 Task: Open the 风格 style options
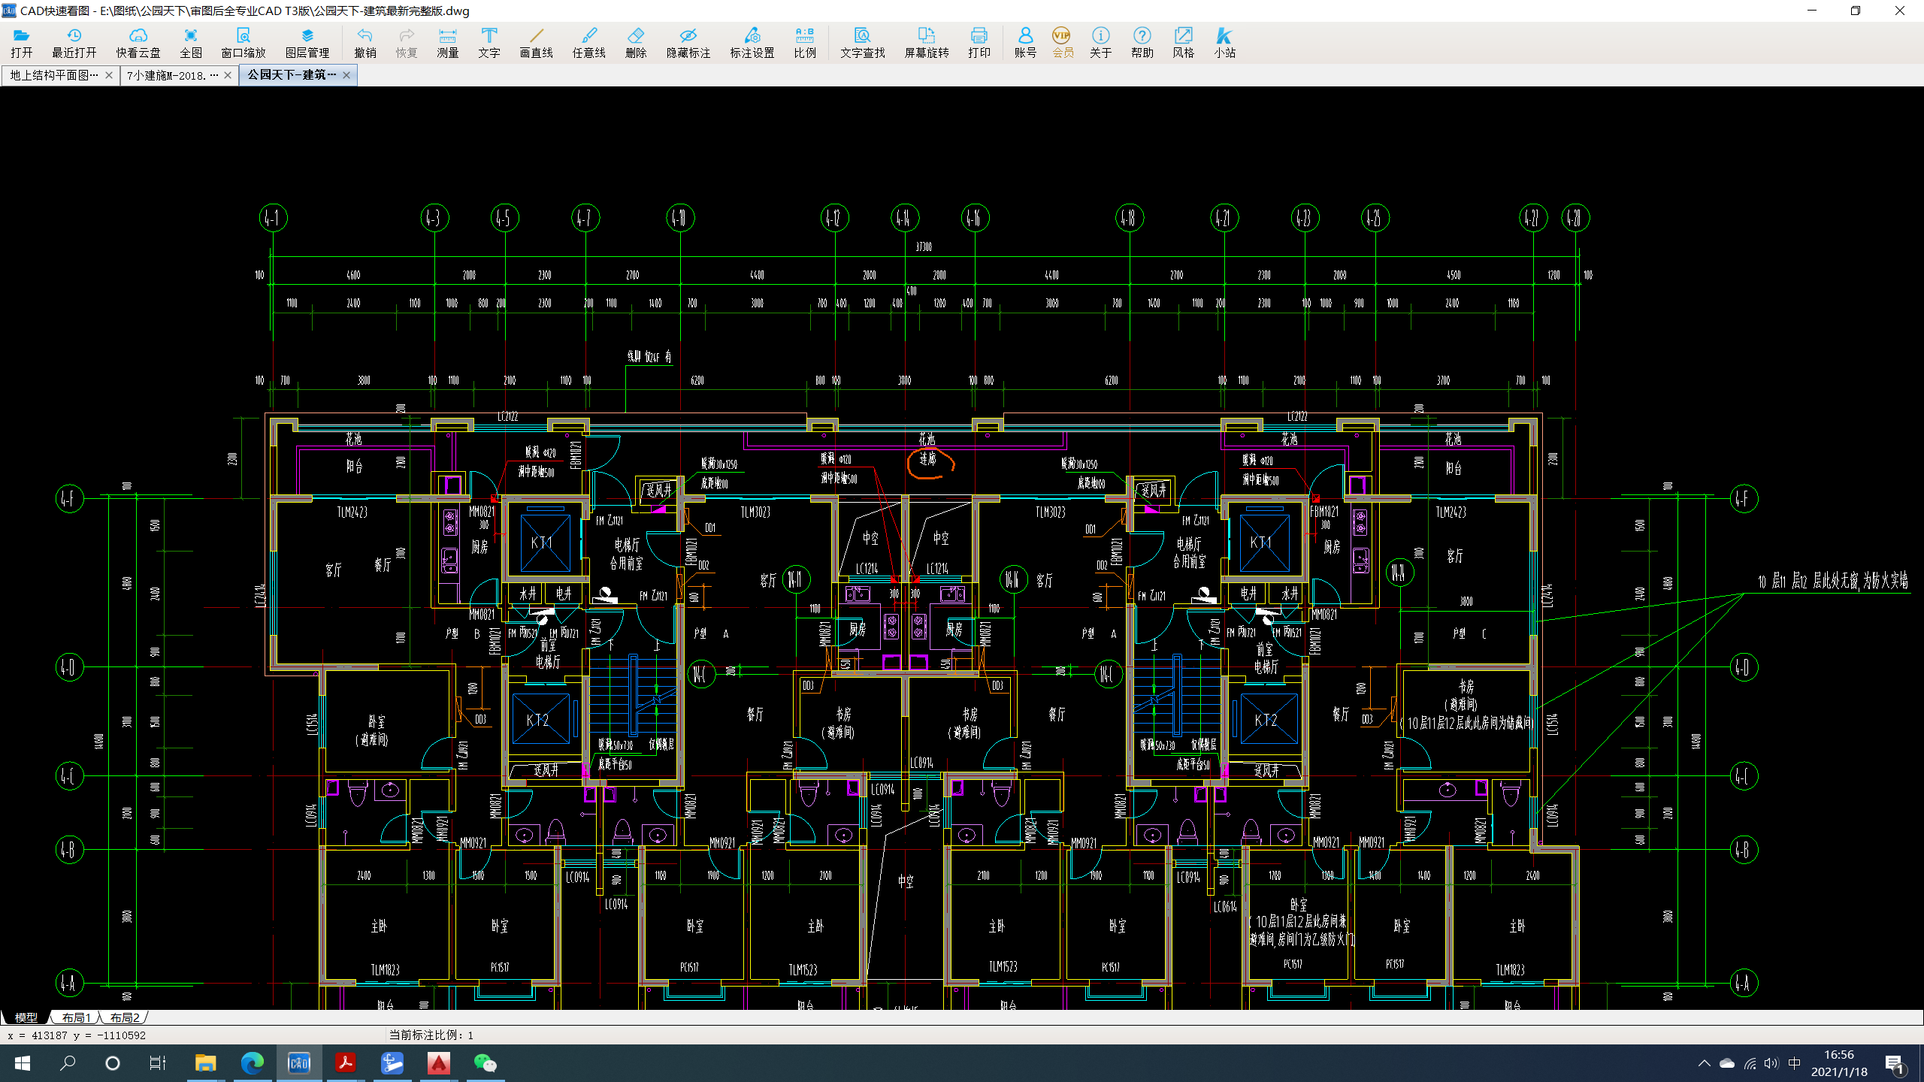click(x=1184, y=43)
